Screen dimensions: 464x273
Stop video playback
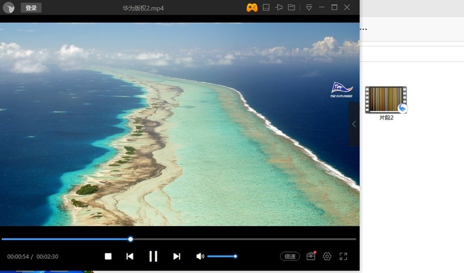pyautogui.click(x=108, y=256)
